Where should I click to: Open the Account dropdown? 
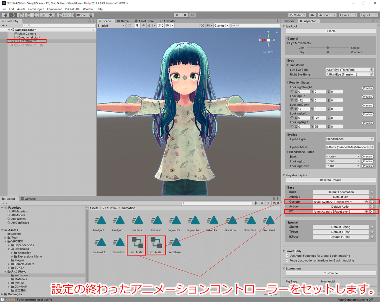(x=327, y=15)
